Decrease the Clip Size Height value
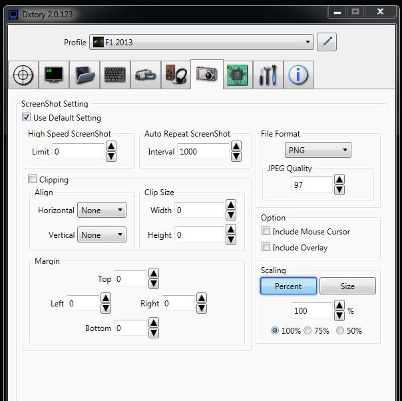The height and width of the screenshot is (401, 402). pyautogui.click(x=231, y=240)
